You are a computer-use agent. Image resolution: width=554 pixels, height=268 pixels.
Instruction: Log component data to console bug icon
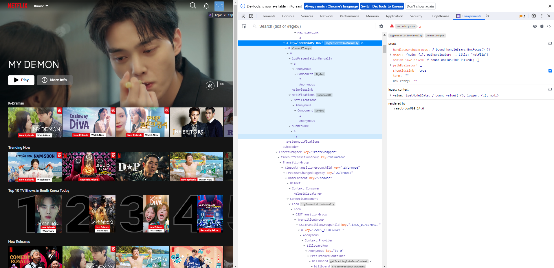point(542,26)
